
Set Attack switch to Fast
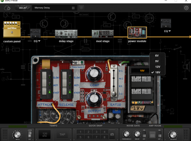point(44,91)
